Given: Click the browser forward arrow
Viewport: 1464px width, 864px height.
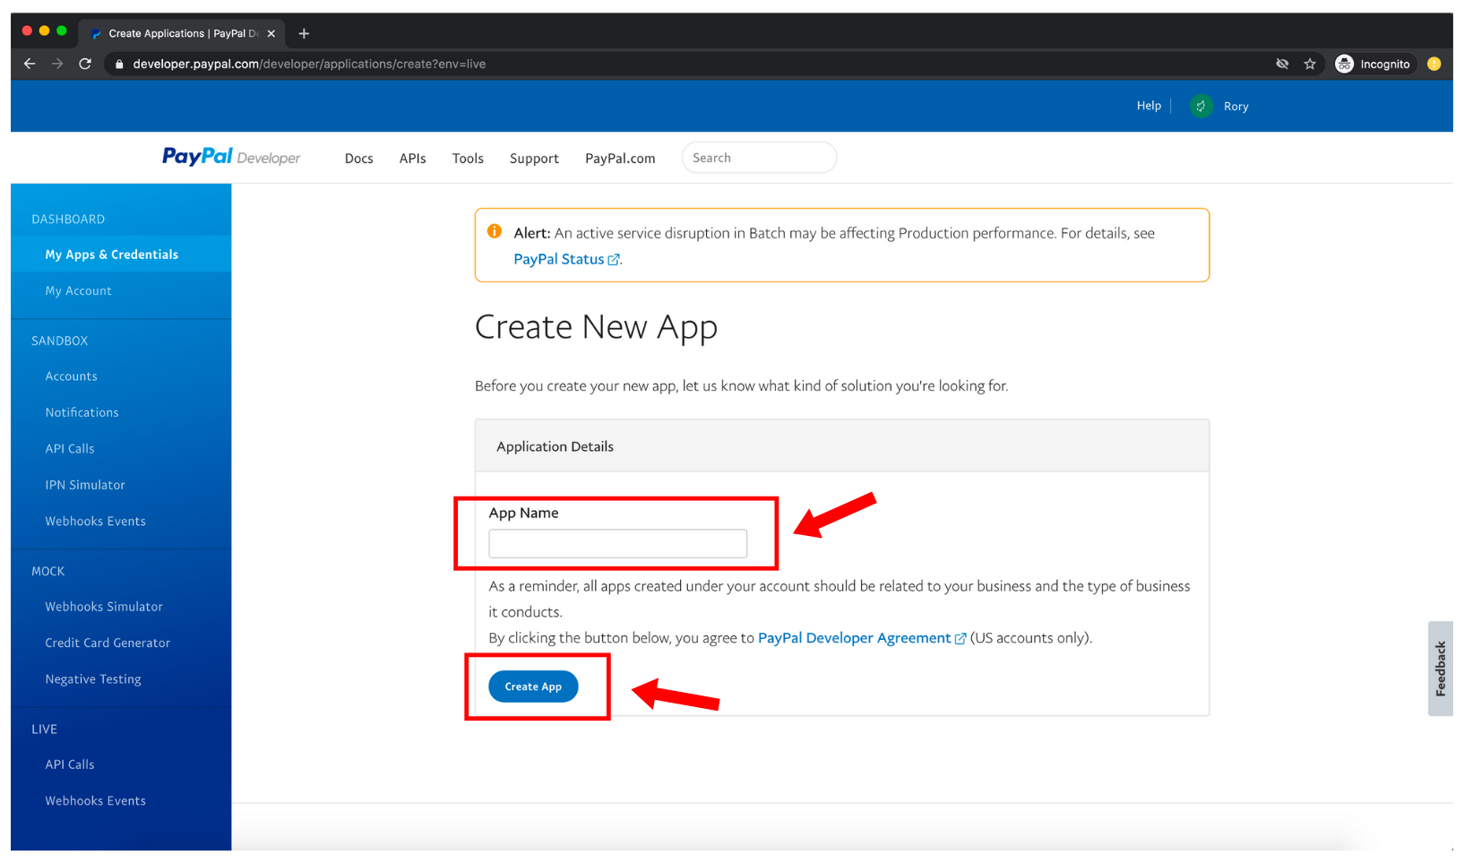Looking at the screenshot, I should [x=57, y=64].
